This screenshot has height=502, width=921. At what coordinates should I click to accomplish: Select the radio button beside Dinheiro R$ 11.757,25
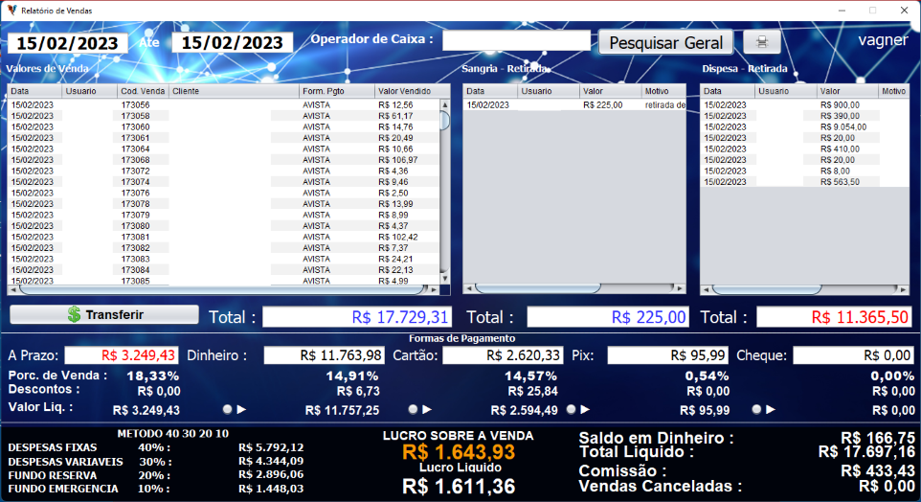[413, 409]
